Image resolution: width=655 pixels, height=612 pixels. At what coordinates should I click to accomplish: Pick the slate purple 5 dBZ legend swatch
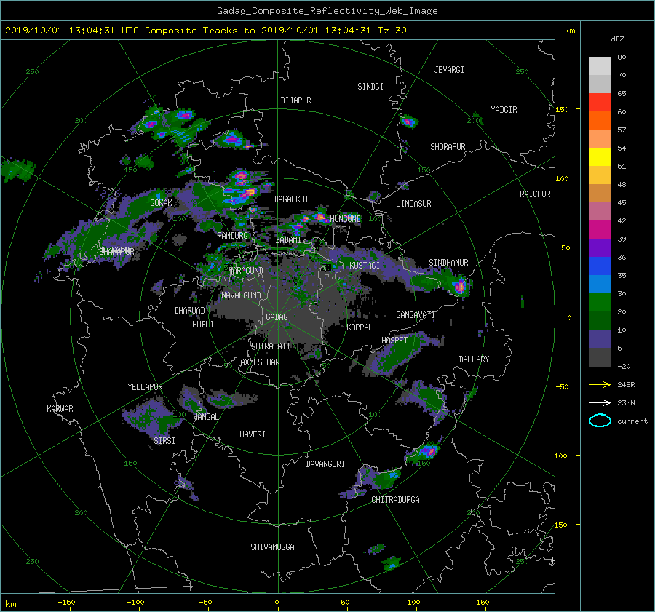pyautogui.click(x=600, y=339)
